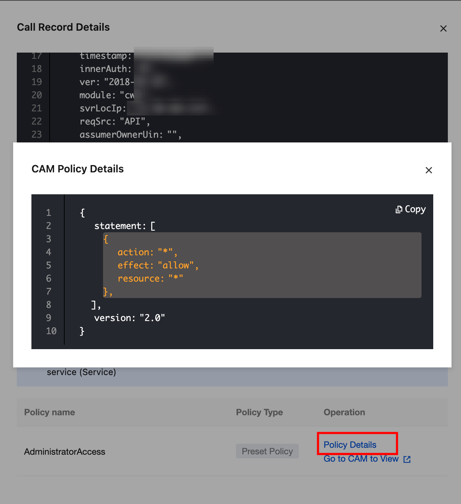Click the Policy Type column header

tap(259, 412)
